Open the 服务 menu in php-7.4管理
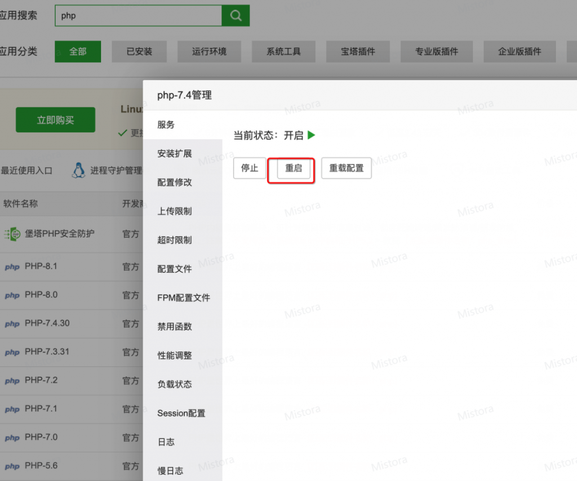 click(183, 124)
